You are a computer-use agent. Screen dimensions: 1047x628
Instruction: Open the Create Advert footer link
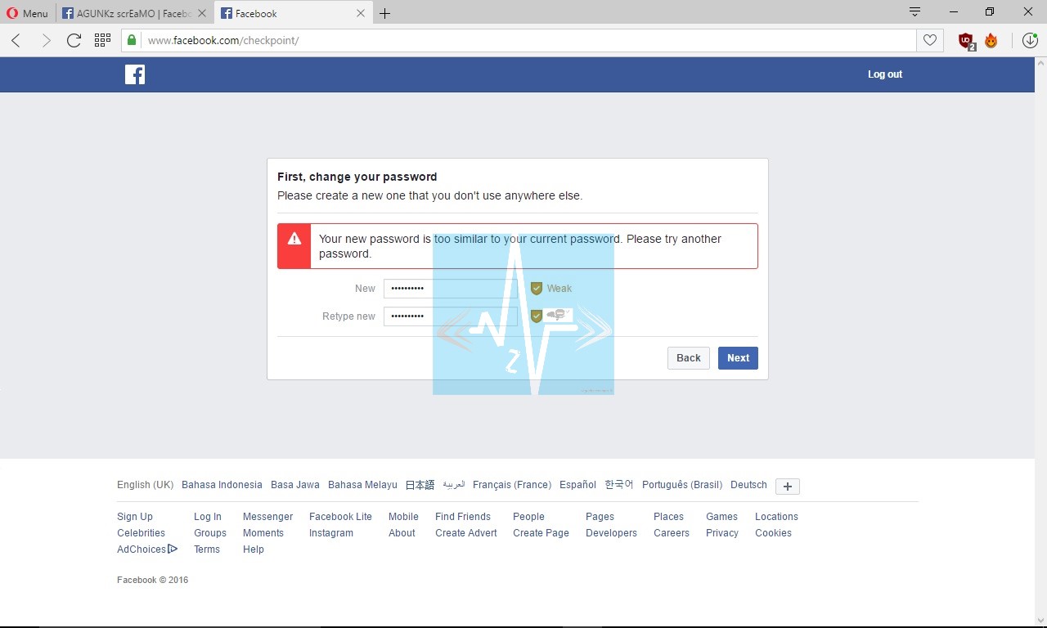466,533
